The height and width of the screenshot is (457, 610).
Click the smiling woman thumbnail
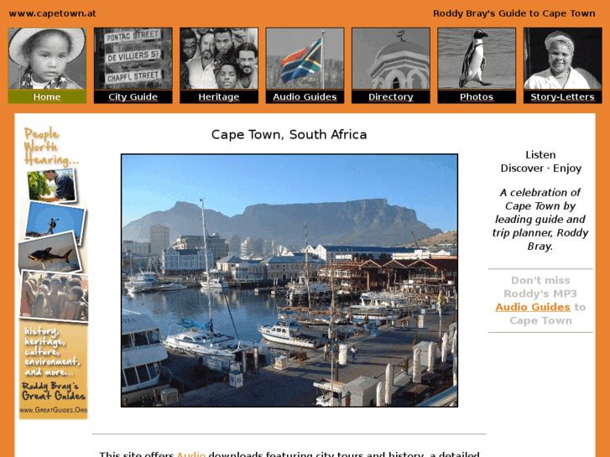pyautogui.click(x=563, y=59)
